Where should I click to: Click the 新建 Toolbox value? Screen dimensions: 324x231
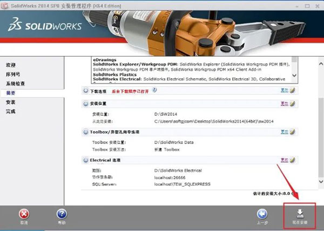pyautogui.click(x=167, y=149)
